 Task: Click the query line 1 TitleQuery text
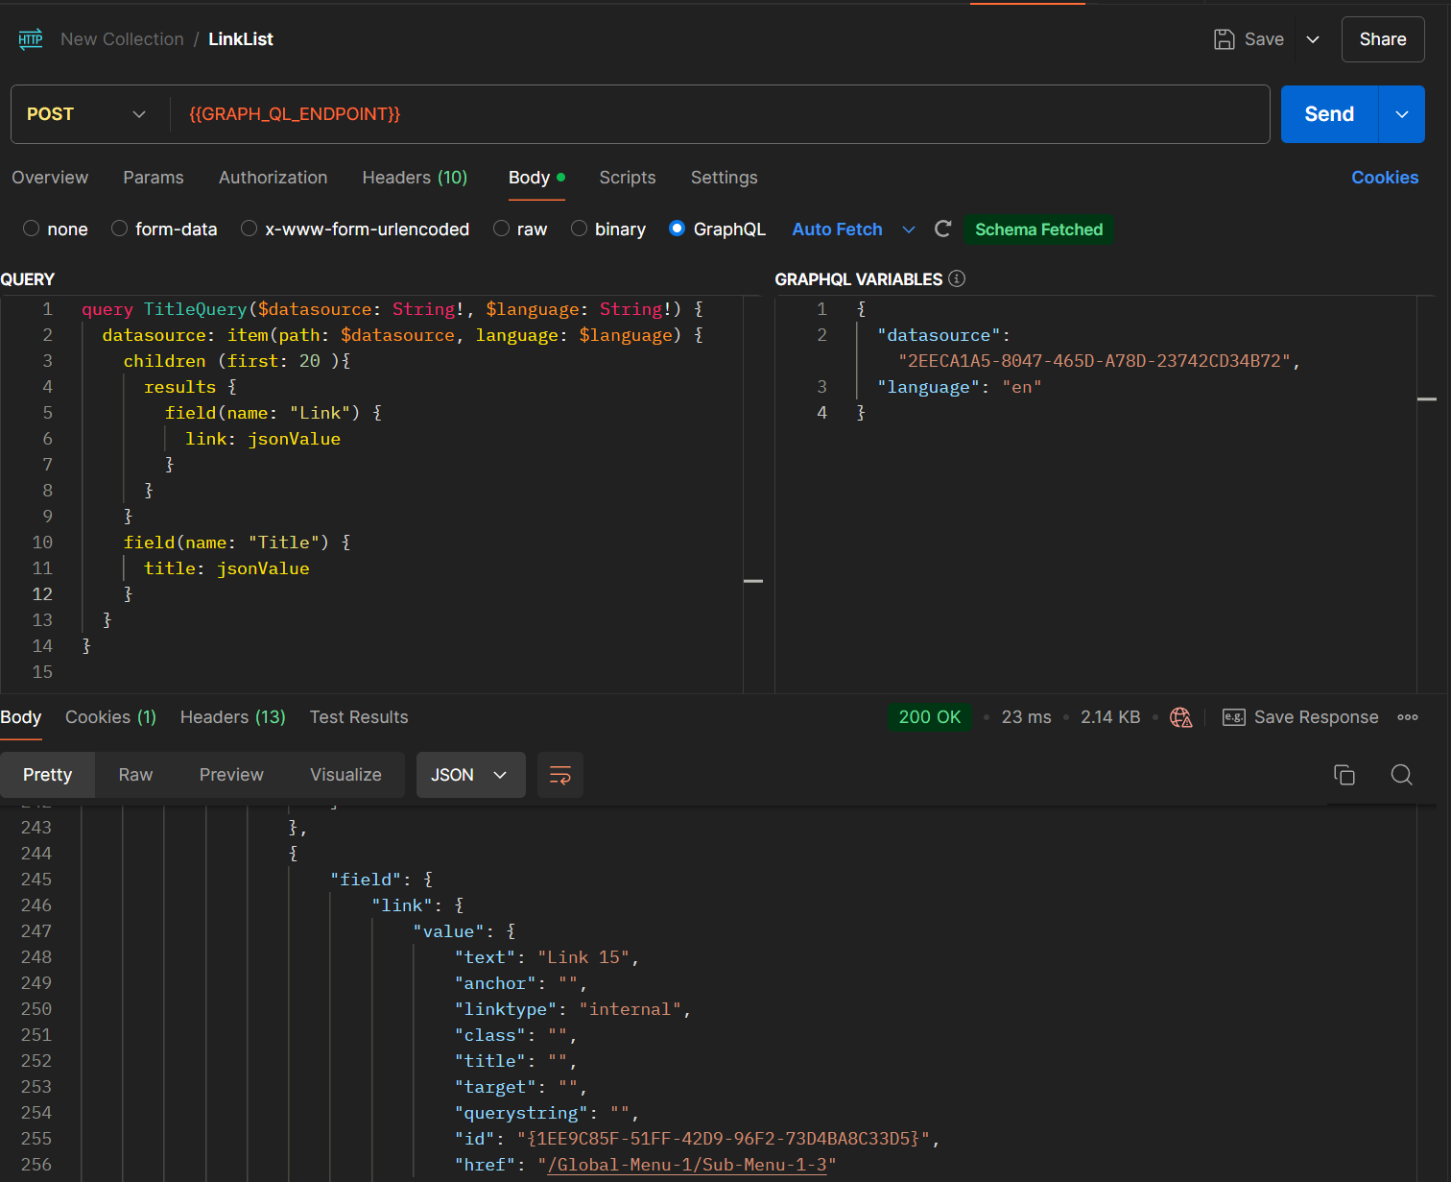pyautogui.click(x=195, y=309)
